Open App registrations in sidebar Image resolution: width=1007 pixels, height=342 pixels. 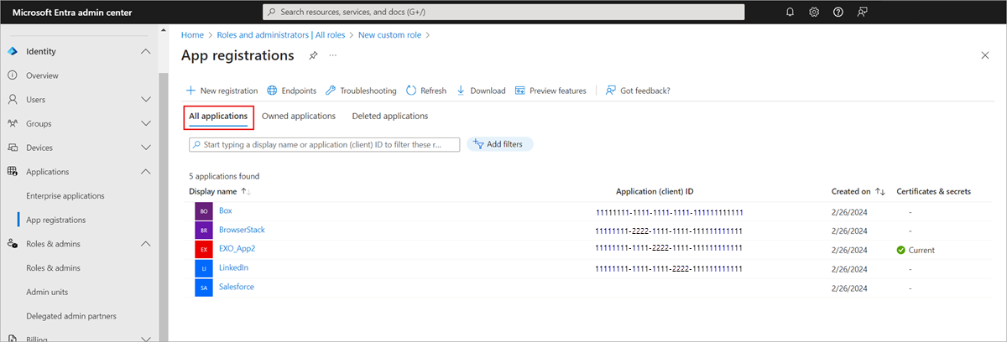(x=55, y=220)
